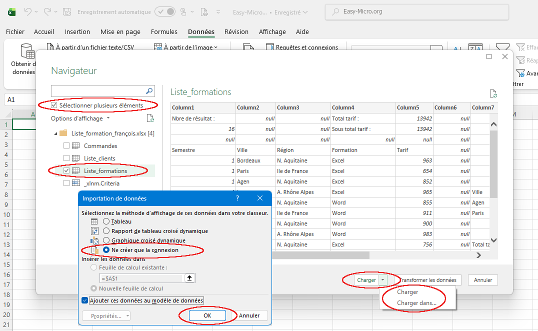Click the refresh icon beside Options d'affichage
538x331 pixels.
tap(150, 118)
